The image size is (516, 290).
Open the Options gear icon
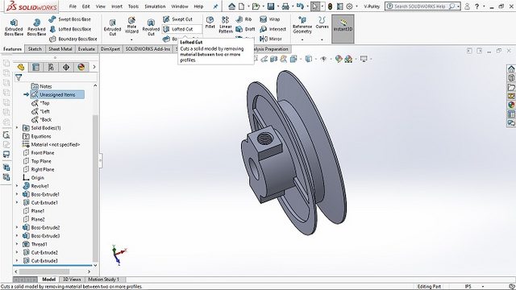349,6
